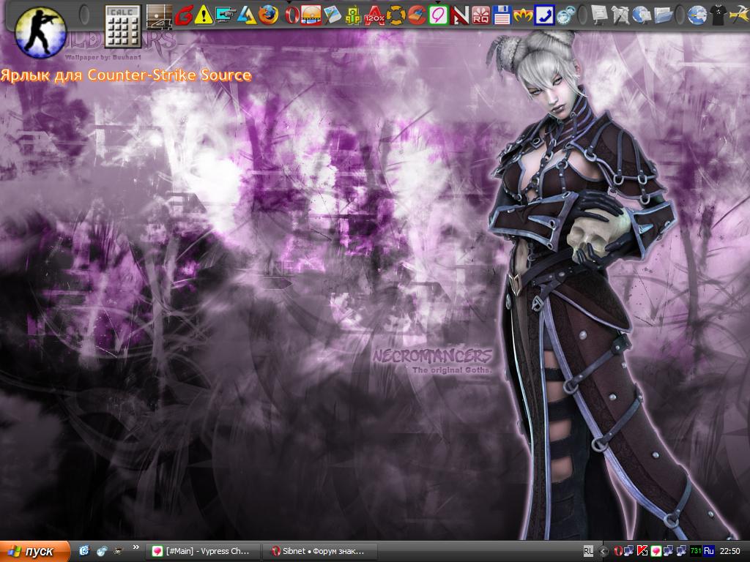Open the picture with paintbrush dock icon

[x=332, y=15]
